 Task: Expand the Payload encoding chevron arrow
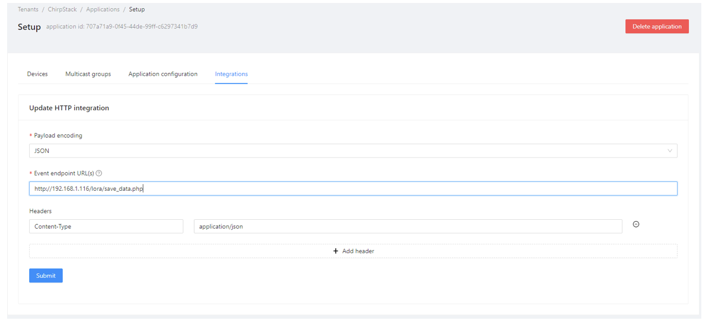(670, 151)
